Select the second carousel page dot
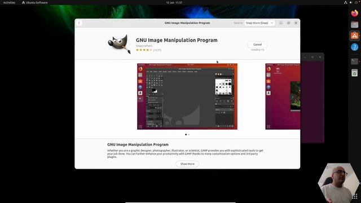 189,134
